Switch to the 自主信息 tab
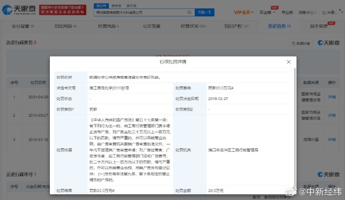The image size is (345, 200). (x=319, y=26)
